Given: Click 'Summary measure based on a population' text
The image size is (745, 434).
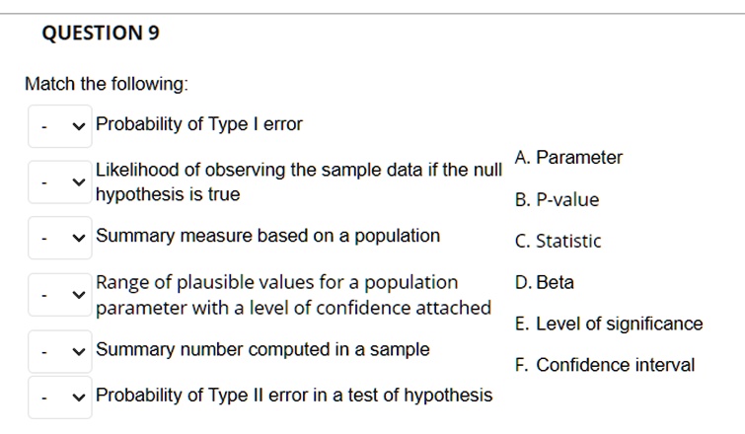Looking at the screenshot, I should [268, 236].
